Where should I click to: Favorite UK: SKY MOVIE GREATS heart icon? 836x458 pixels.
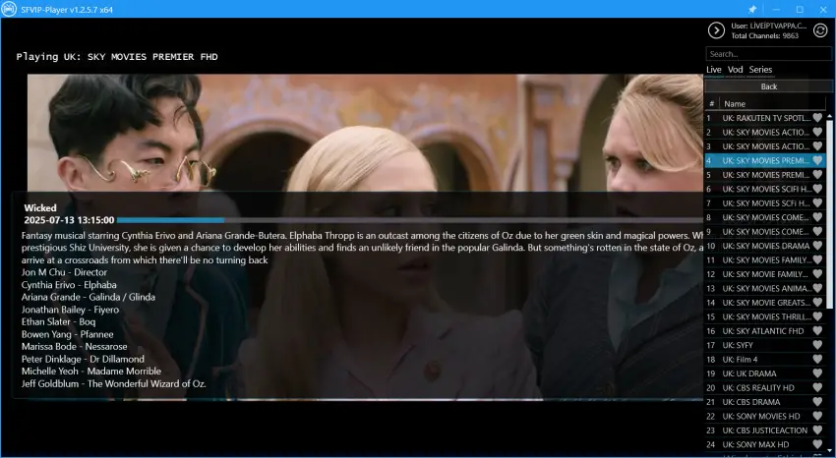tap(817, 303)
